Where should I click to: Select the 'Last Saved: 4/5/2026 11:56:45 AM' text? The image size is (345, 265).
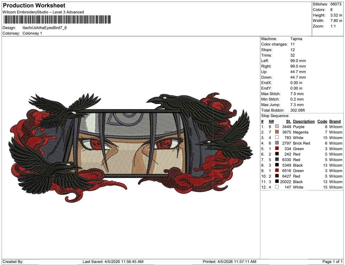coord(113,262)
